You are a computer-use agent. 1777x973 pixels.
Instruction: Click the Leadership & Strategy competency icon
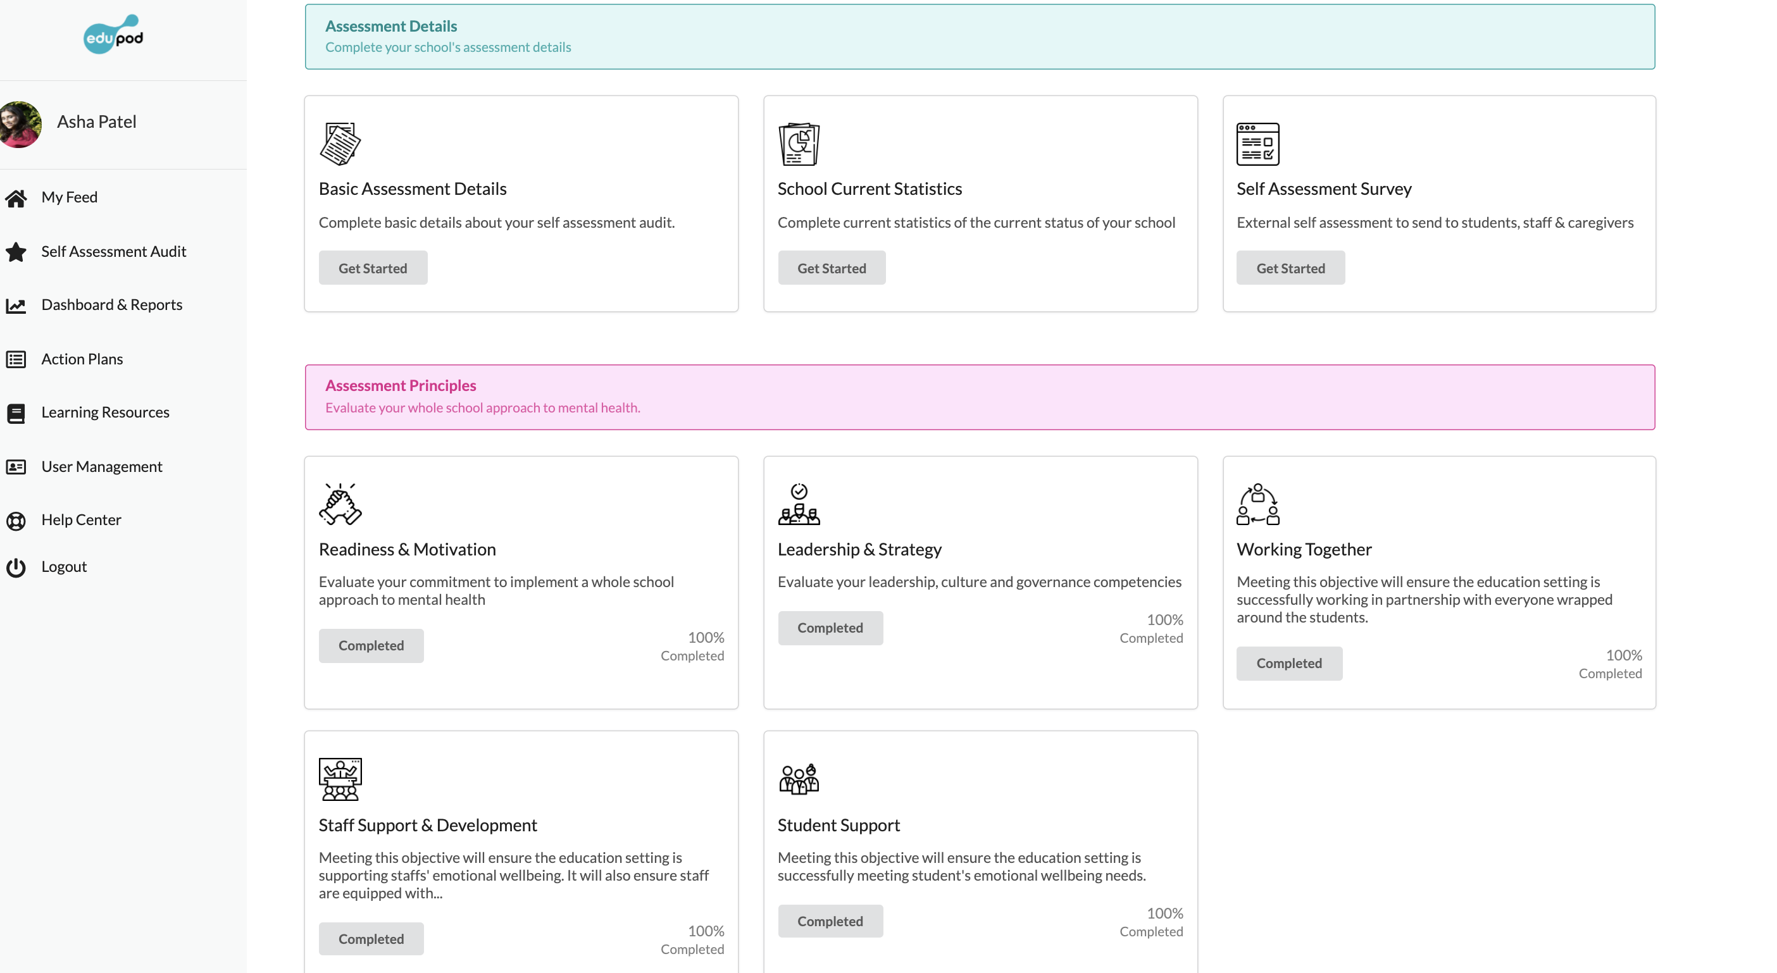799,504
